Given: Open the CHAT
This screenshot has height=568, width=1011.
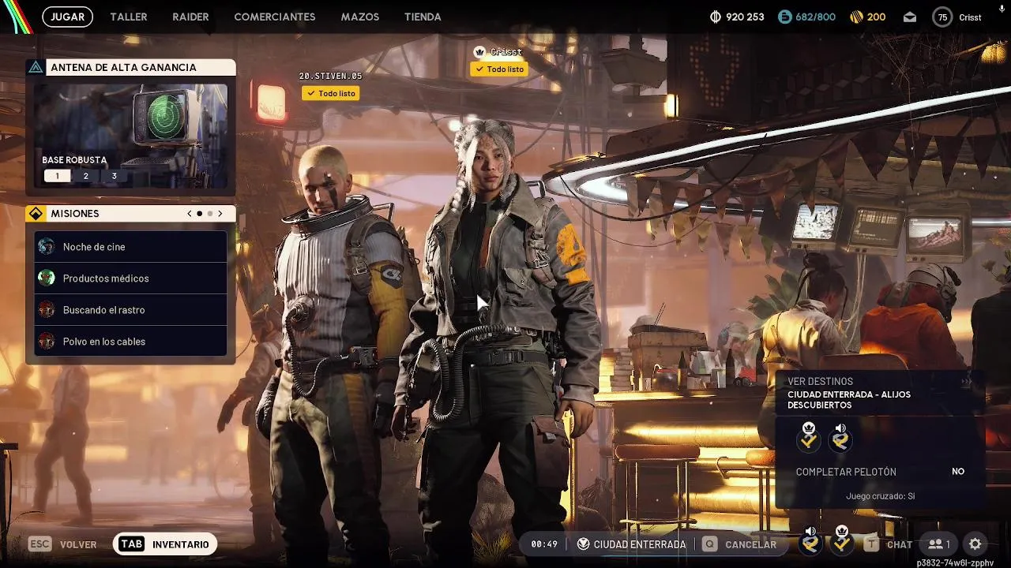Looking at the screenshot, I should [x=900, y=544].
